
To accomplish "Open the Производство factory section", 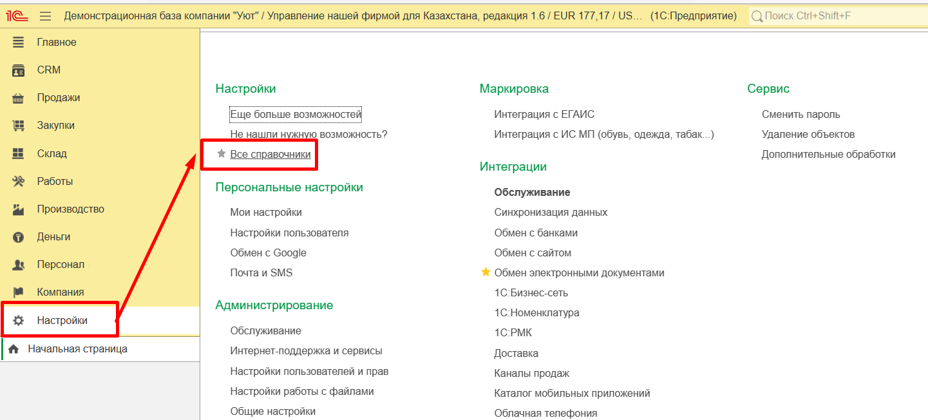I will point(70,209).
